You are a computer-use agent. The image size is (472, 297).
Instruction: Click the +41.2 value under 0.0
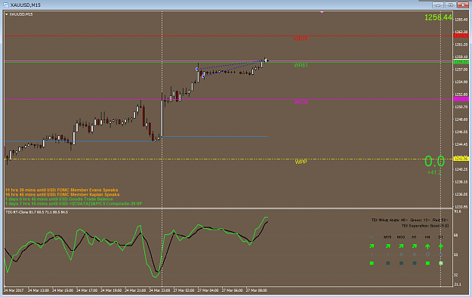pos(434,172)
